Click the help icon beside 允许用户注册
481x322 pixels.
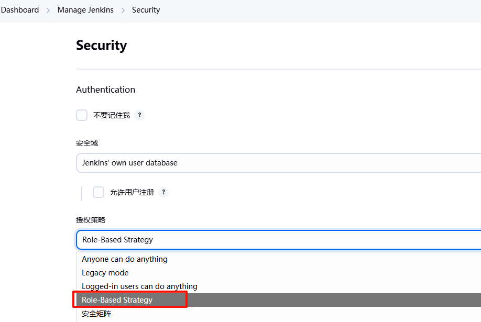[x=163, y=192]
